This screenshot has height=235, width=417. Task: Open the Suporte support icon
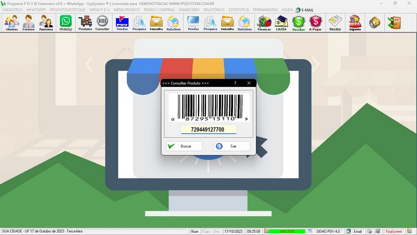355,23
